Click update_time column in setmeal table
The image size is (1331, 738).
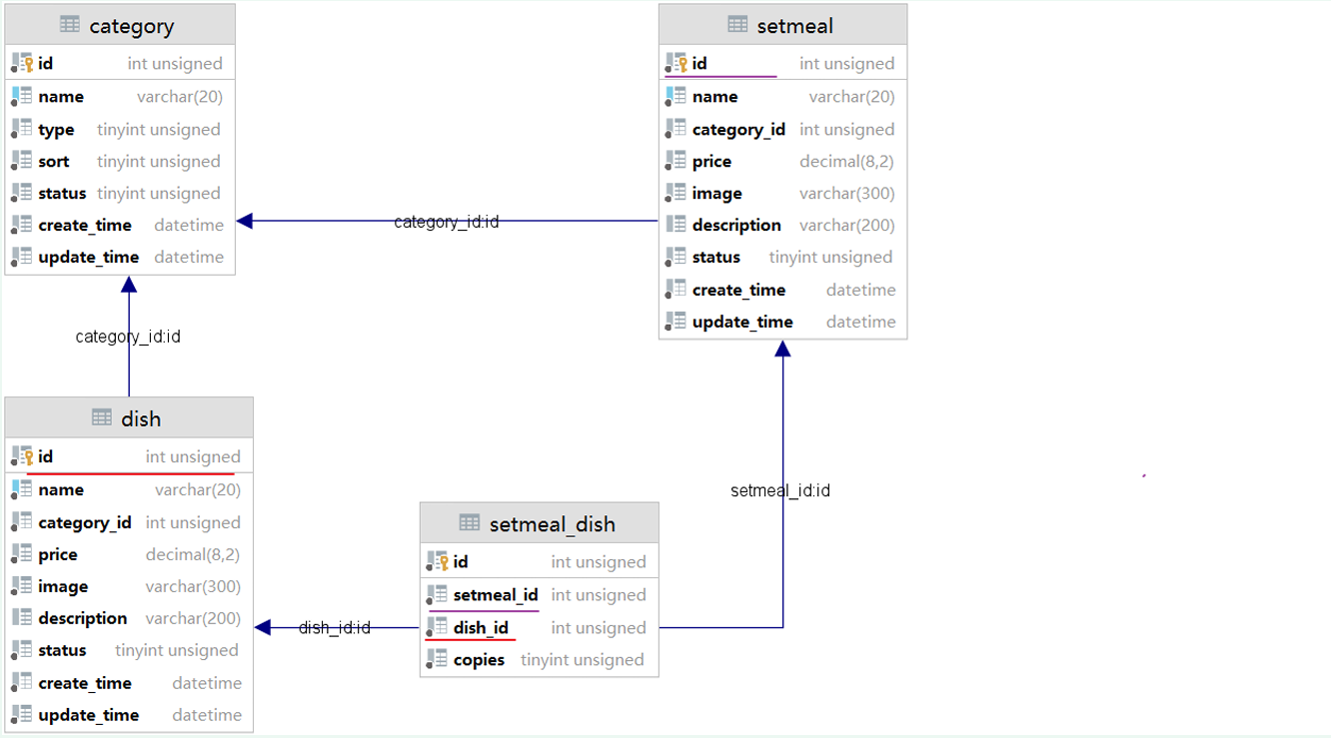point(742,323)
